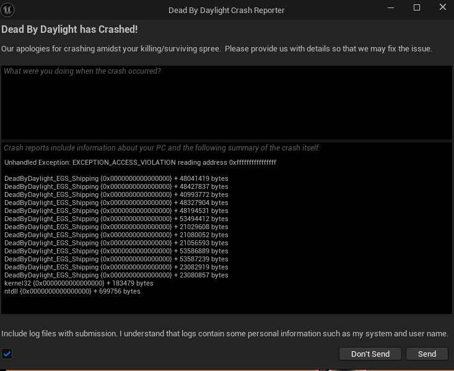Screen dimensions: 454x371
Task: Focus the 'What were you doing' text box
Action: (x=227, y=103)
